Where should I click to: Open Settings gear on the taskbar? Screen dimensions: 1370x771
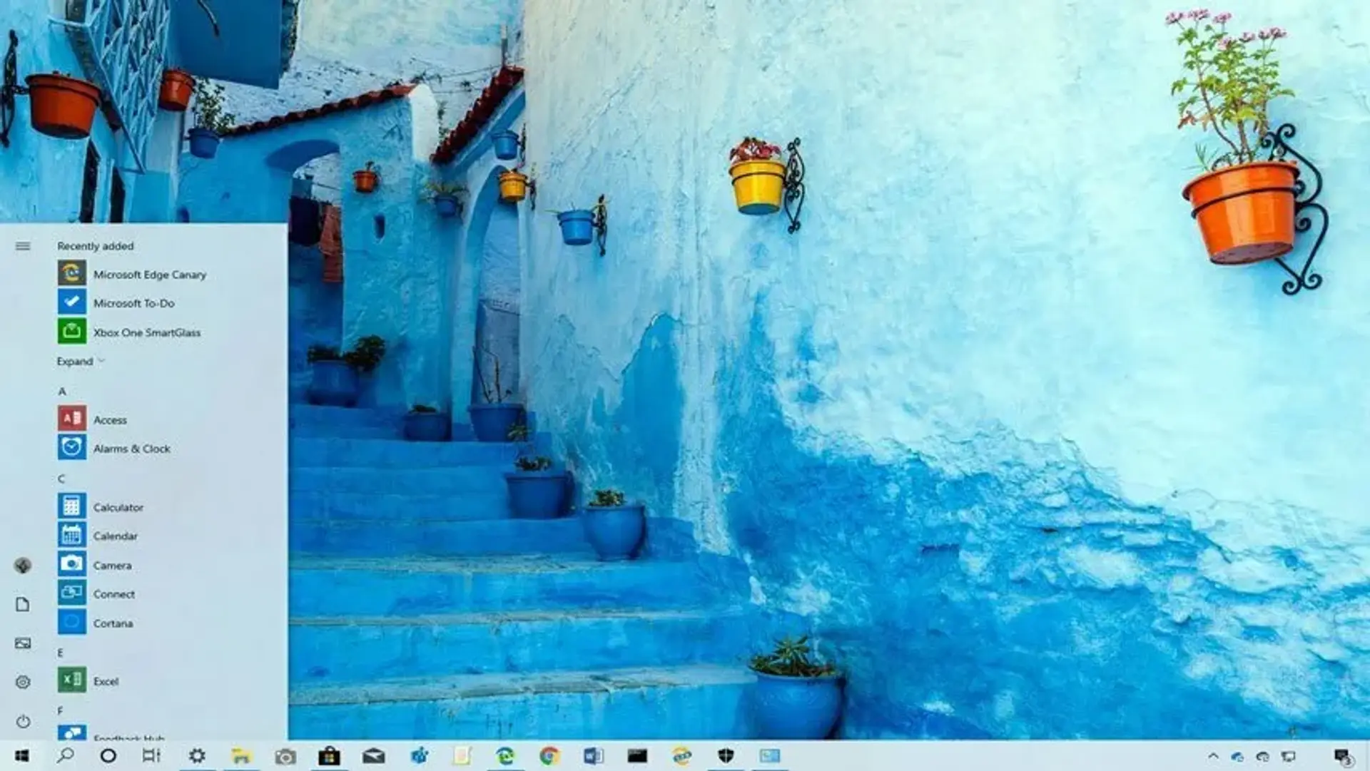197,755
